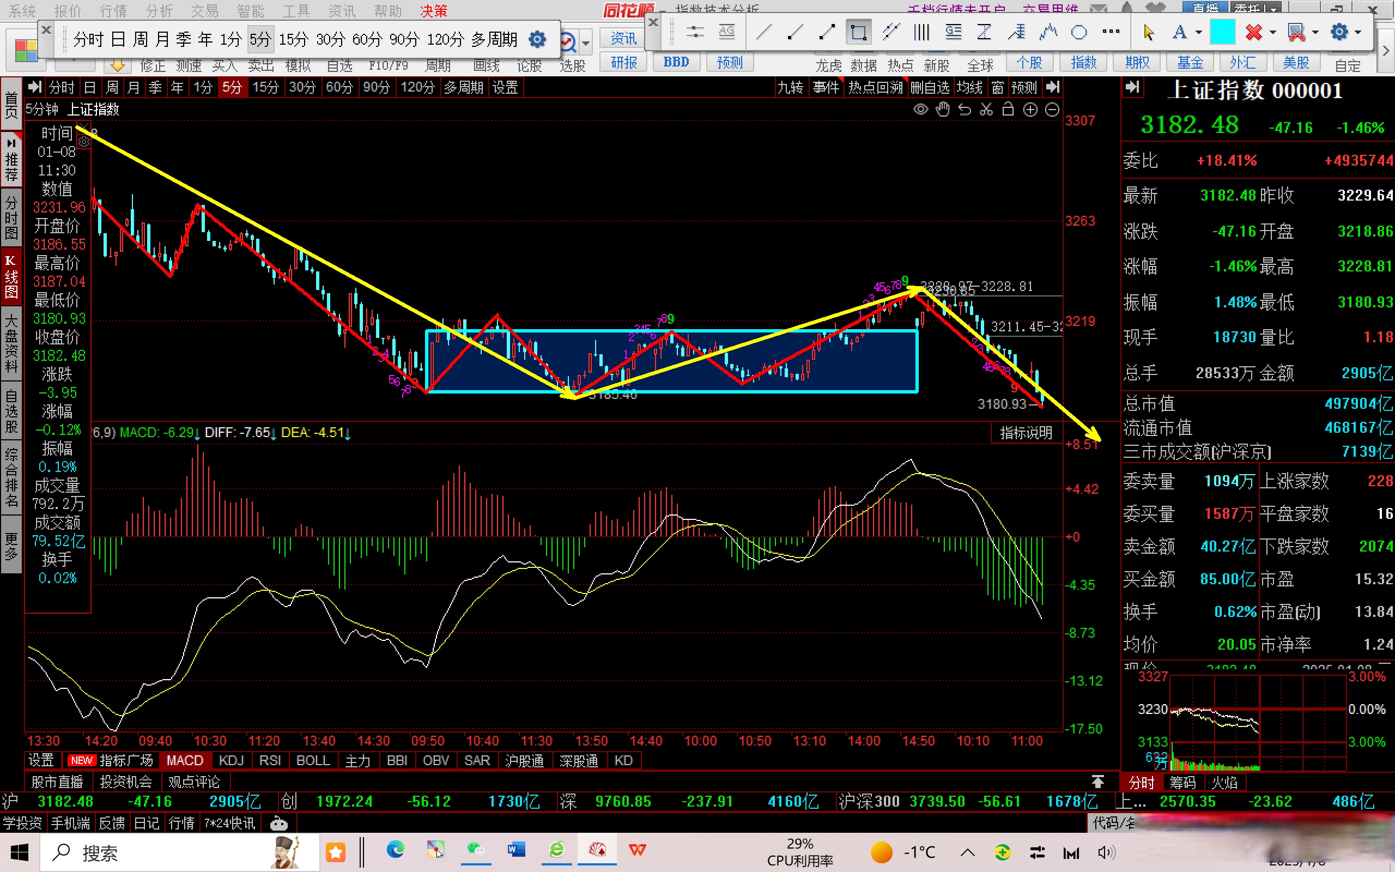Open the red X delete dropdown arrow
The height and width of the screenshot is (872, 1395).
tap(1273, 32)
